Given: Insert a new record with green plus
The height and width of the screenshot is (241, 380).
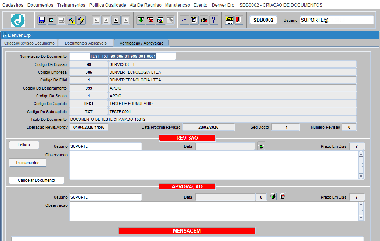Looking at the screenshot, I should [x=141, y=20].
